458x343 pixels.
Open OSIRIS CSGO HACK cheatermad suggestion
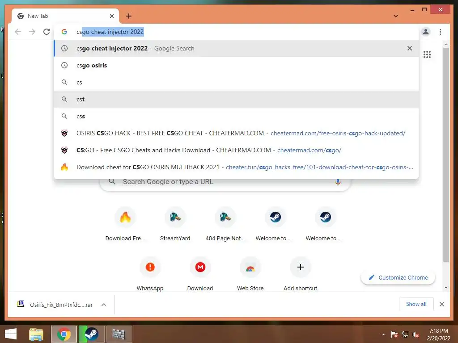click(x=236, y=133)
